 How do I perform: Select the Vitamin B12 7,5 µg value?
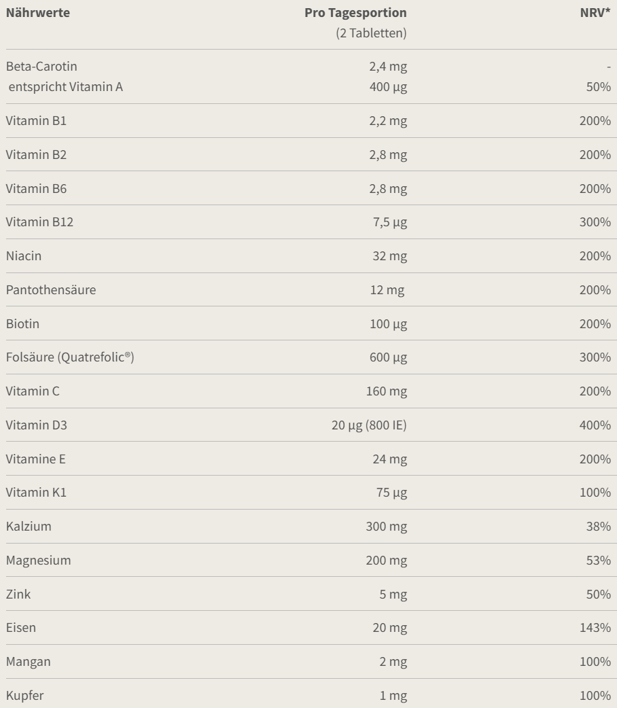coord(390,222)
